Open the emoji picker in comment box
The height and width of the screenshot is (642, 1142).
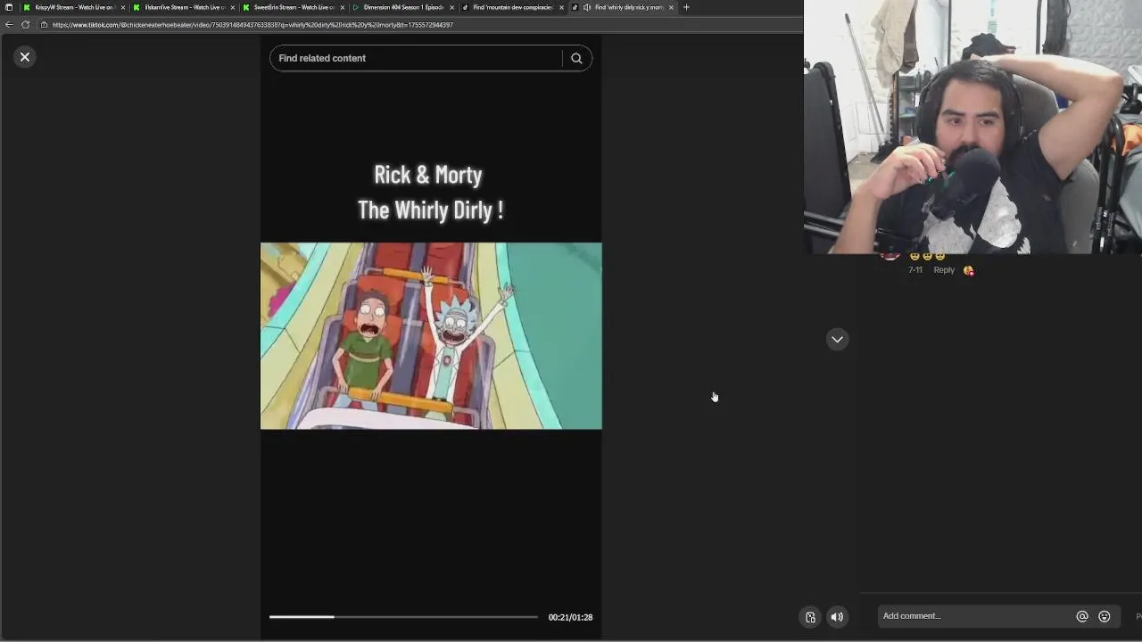[1105, 616]
